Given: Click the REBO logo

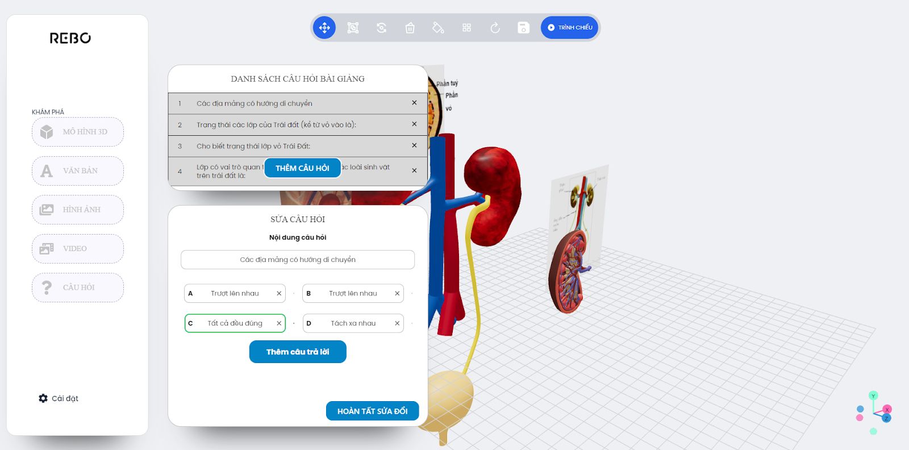Looking at the screenshot, I should click(70, 38).
